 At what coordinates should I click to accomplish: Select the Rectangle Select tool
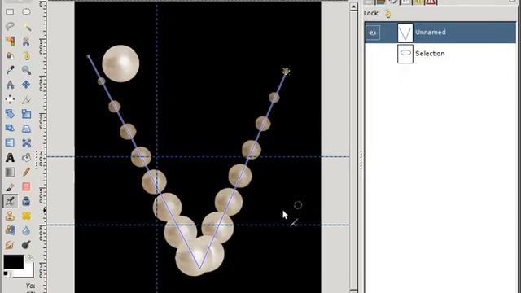point(10,12)
